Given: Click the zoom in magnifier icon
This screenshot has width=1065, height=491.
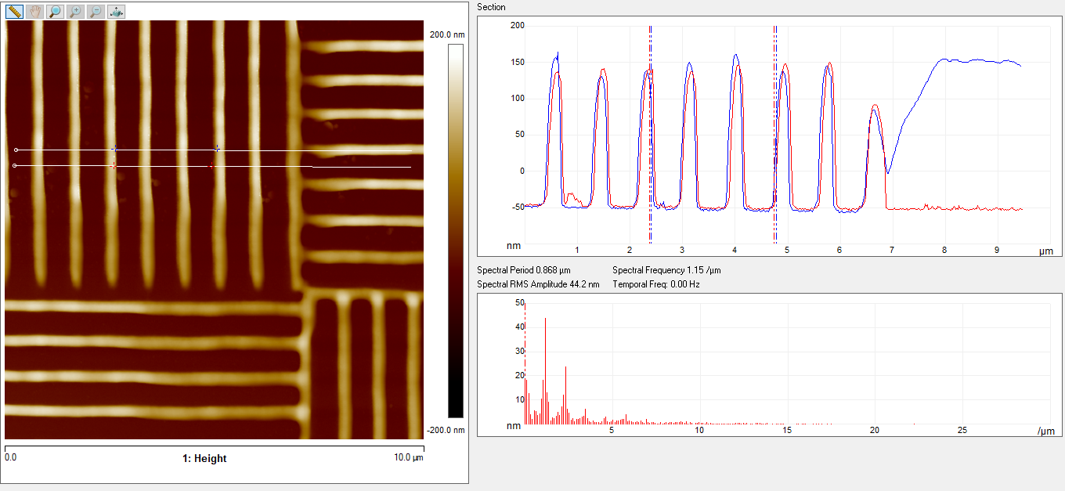Looking at the screenshot, I should tap(75, 11).
